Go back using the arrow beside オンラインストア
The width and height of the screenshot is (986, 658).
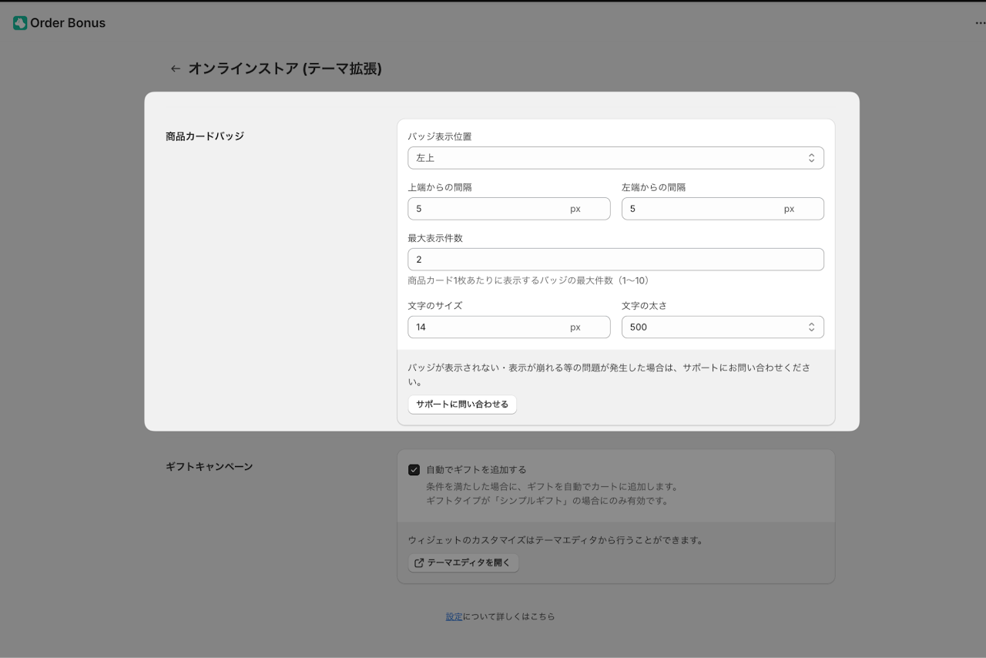click(176, 69)
